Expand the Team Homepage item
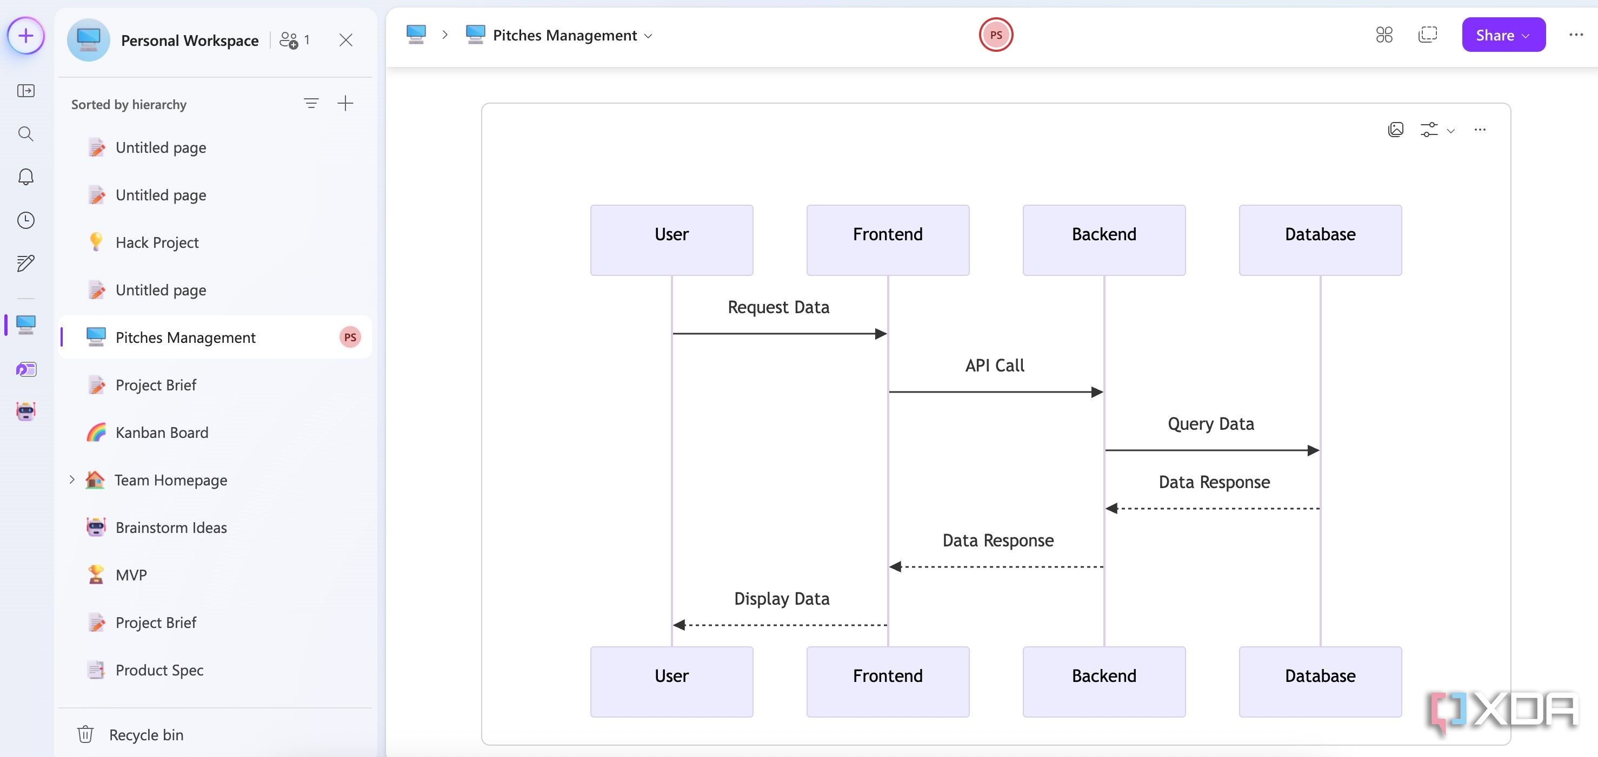1598x757 pixels. coord(72,479)
